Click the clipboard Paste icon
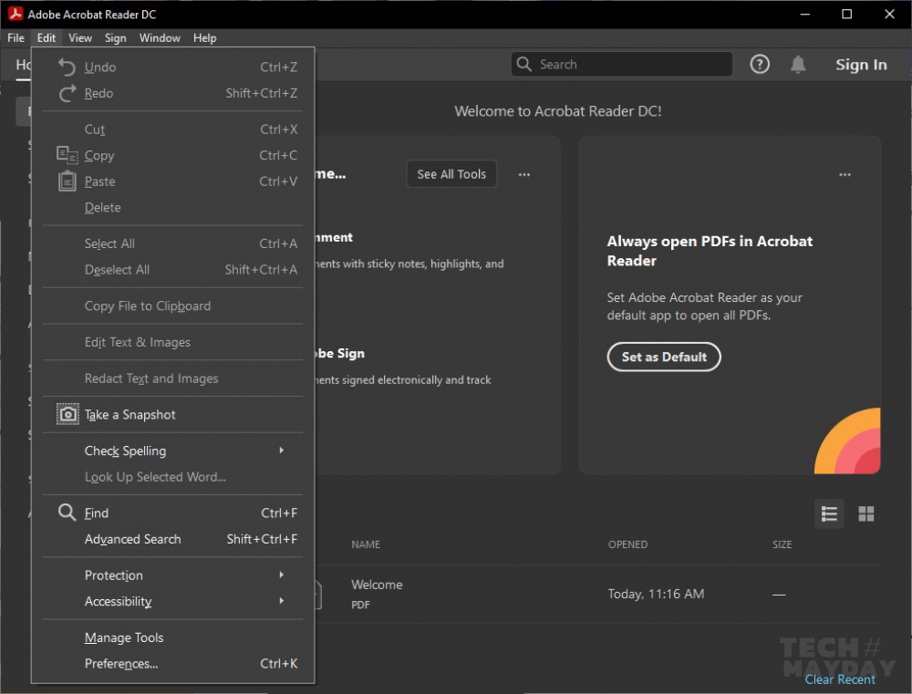Screen dimensions: 912x694 pyautogui.click(x=67, y=181)
